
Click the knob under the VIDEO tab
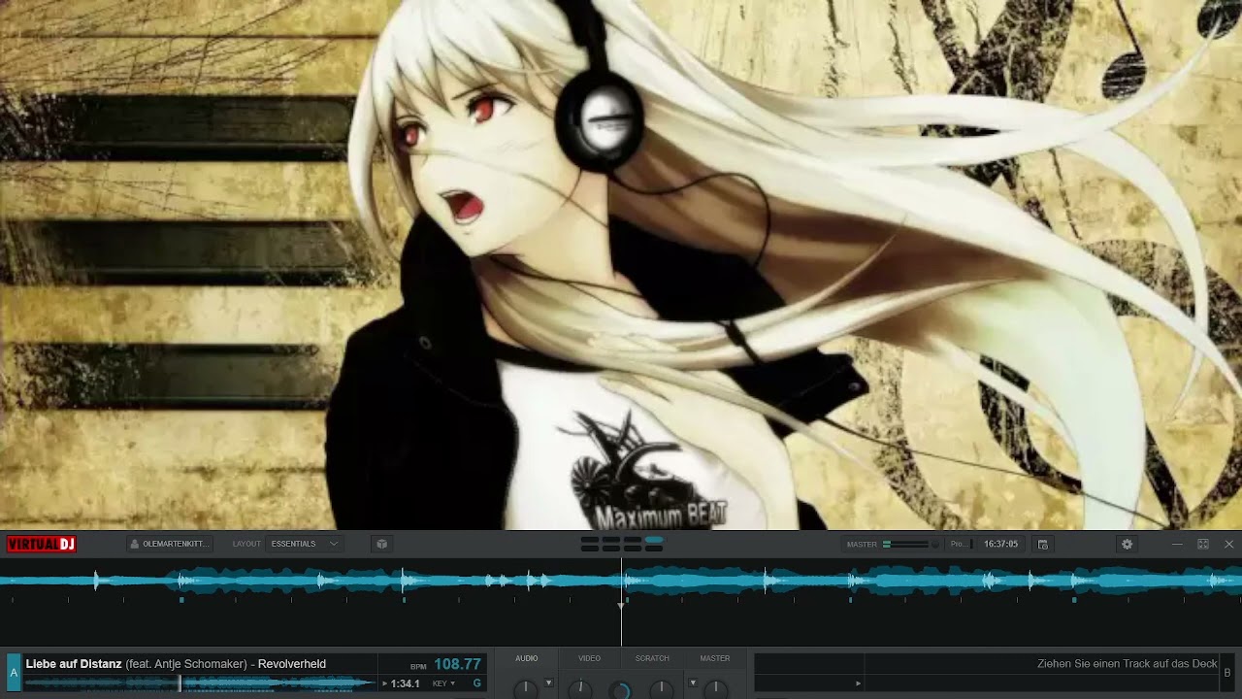[580, 688]
